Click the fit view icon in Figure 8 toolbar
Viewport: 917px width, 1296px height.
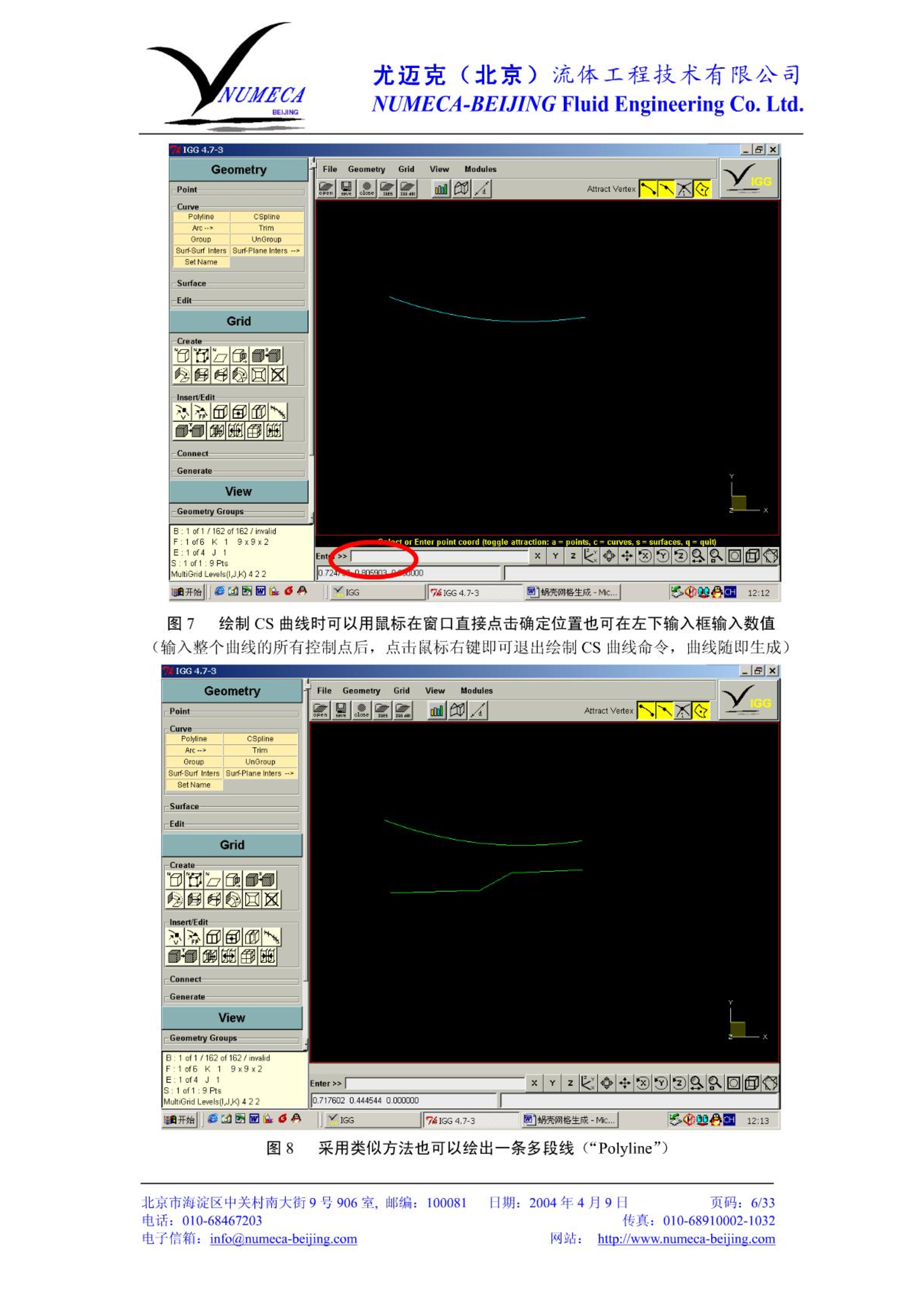733,1083
